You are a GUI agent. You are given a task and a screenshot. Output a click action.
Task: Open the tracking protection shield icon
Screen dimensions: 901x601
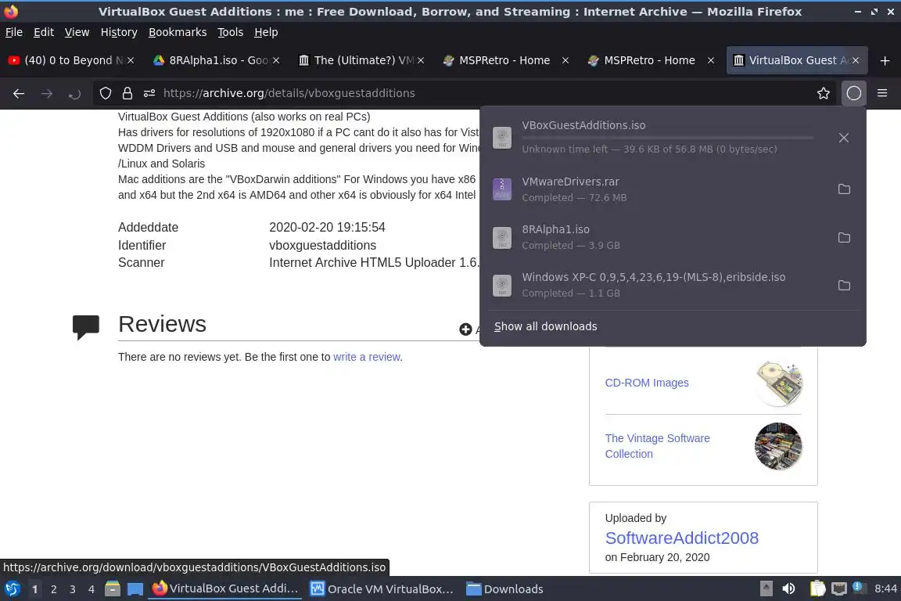105,93
